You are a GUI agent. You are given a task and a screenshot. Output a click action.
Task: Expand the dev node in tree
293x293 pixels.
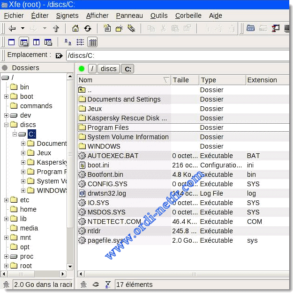coord(6,116)
